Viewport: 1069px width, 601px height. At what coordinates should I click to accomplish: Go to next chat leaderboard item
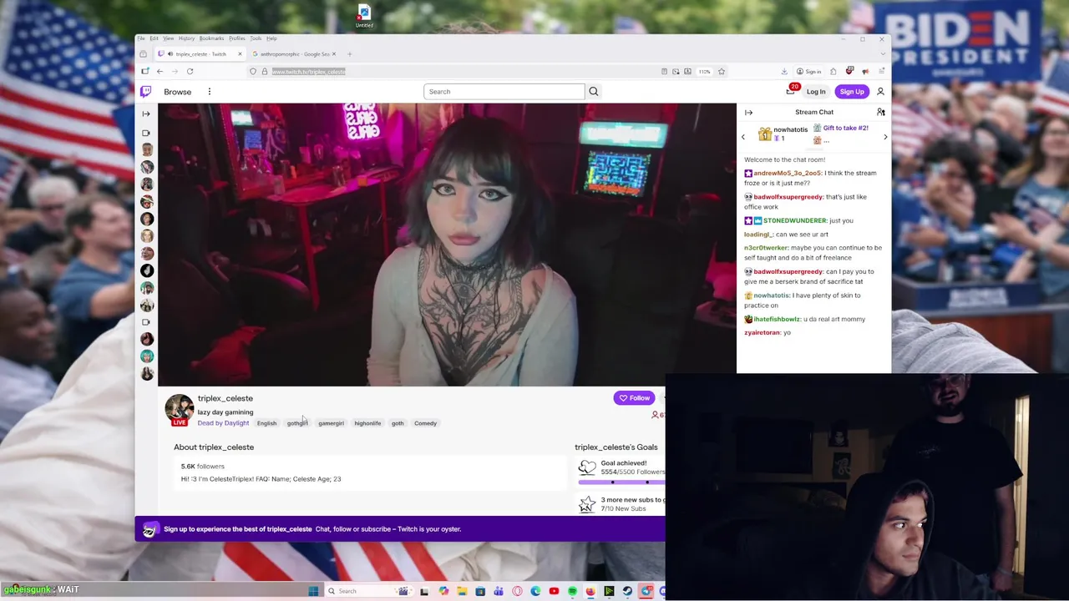coord(885,137)
